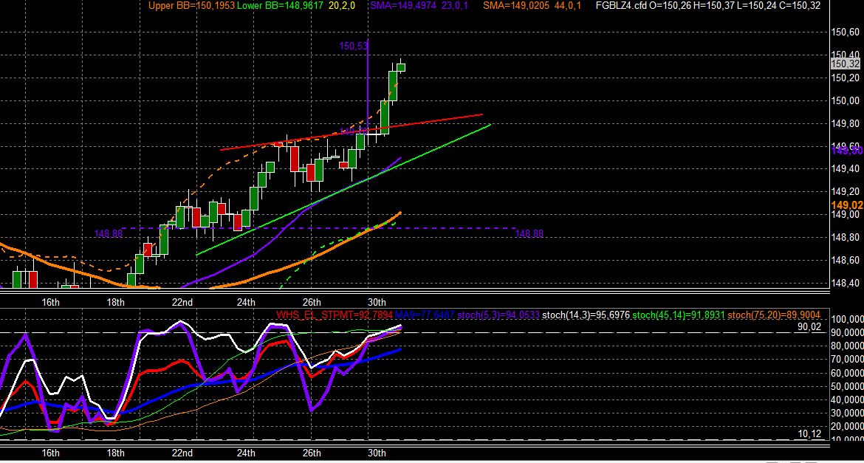Select the orange 44,0,1 SMA parameters
The image size is (864, 463).
567,5
